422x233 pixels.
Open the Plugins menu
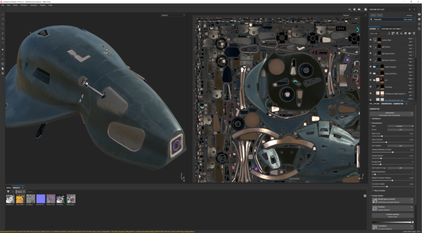coord(42,5)
